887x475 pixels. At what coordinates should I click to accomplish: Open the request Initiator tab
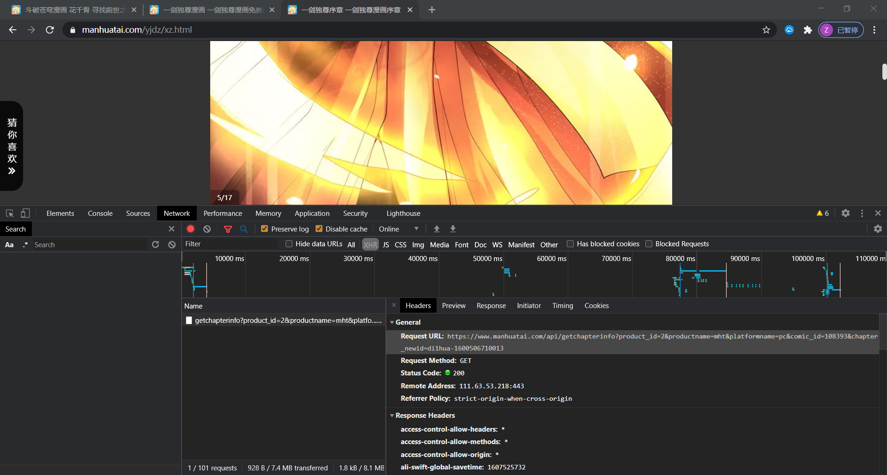[529, 305]
